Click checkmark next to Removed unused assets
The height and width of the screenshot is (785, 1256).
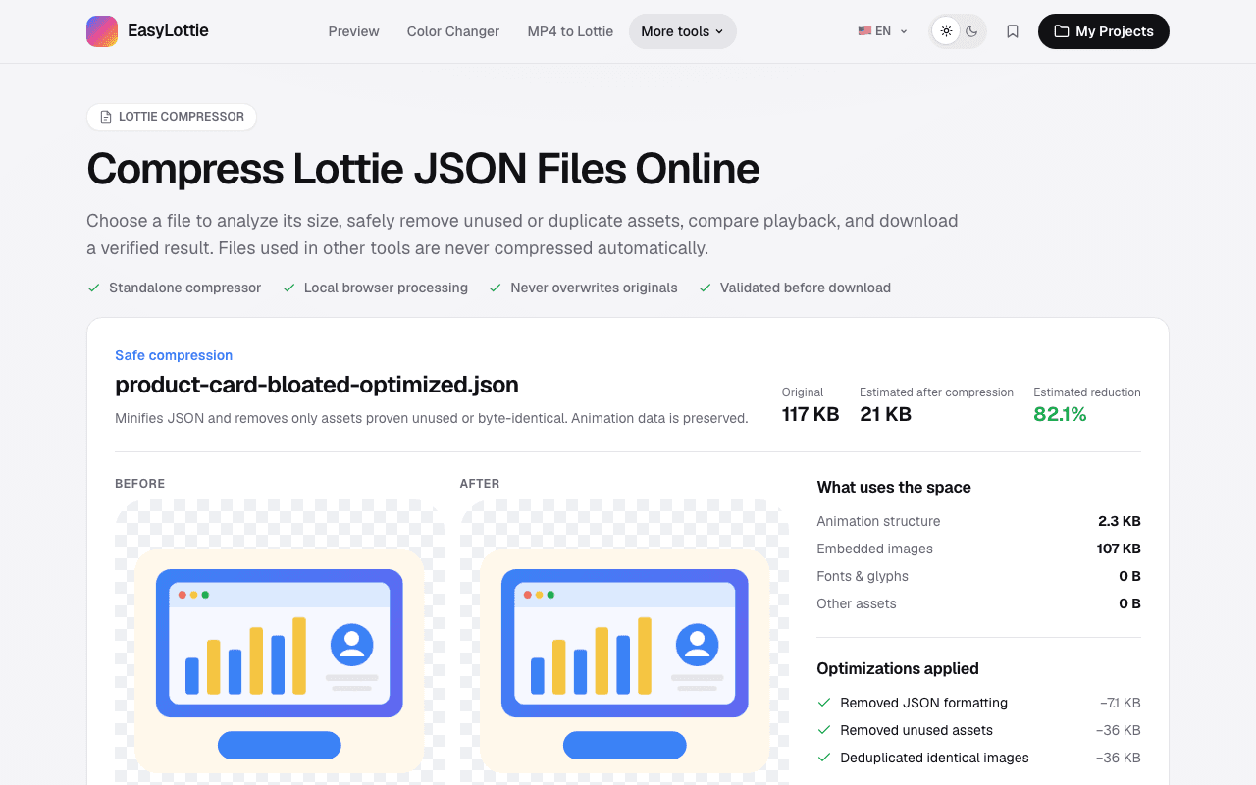[824, 730]
